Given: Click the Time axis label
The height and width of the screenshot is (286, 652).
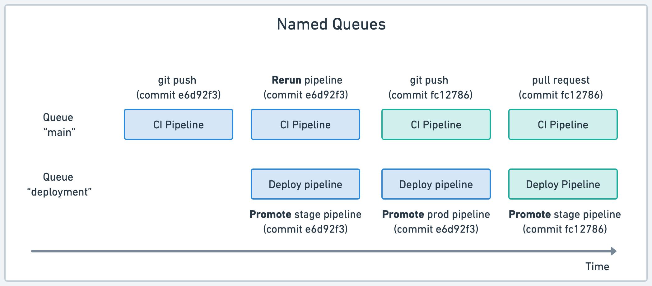Looking at the screenshot, I should click(x=597, y=266).
